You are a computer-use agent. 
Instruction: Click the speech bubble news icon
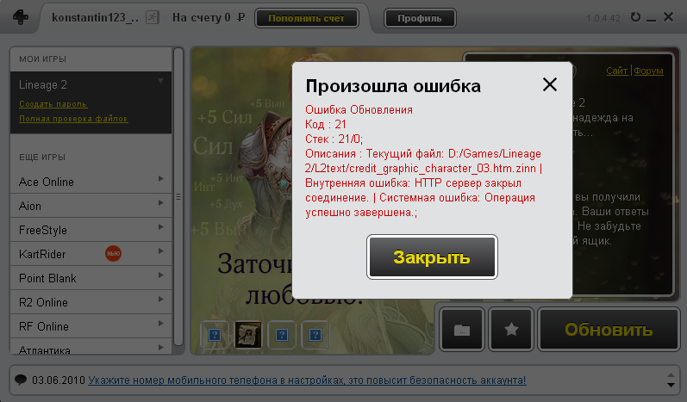[21, 380]
